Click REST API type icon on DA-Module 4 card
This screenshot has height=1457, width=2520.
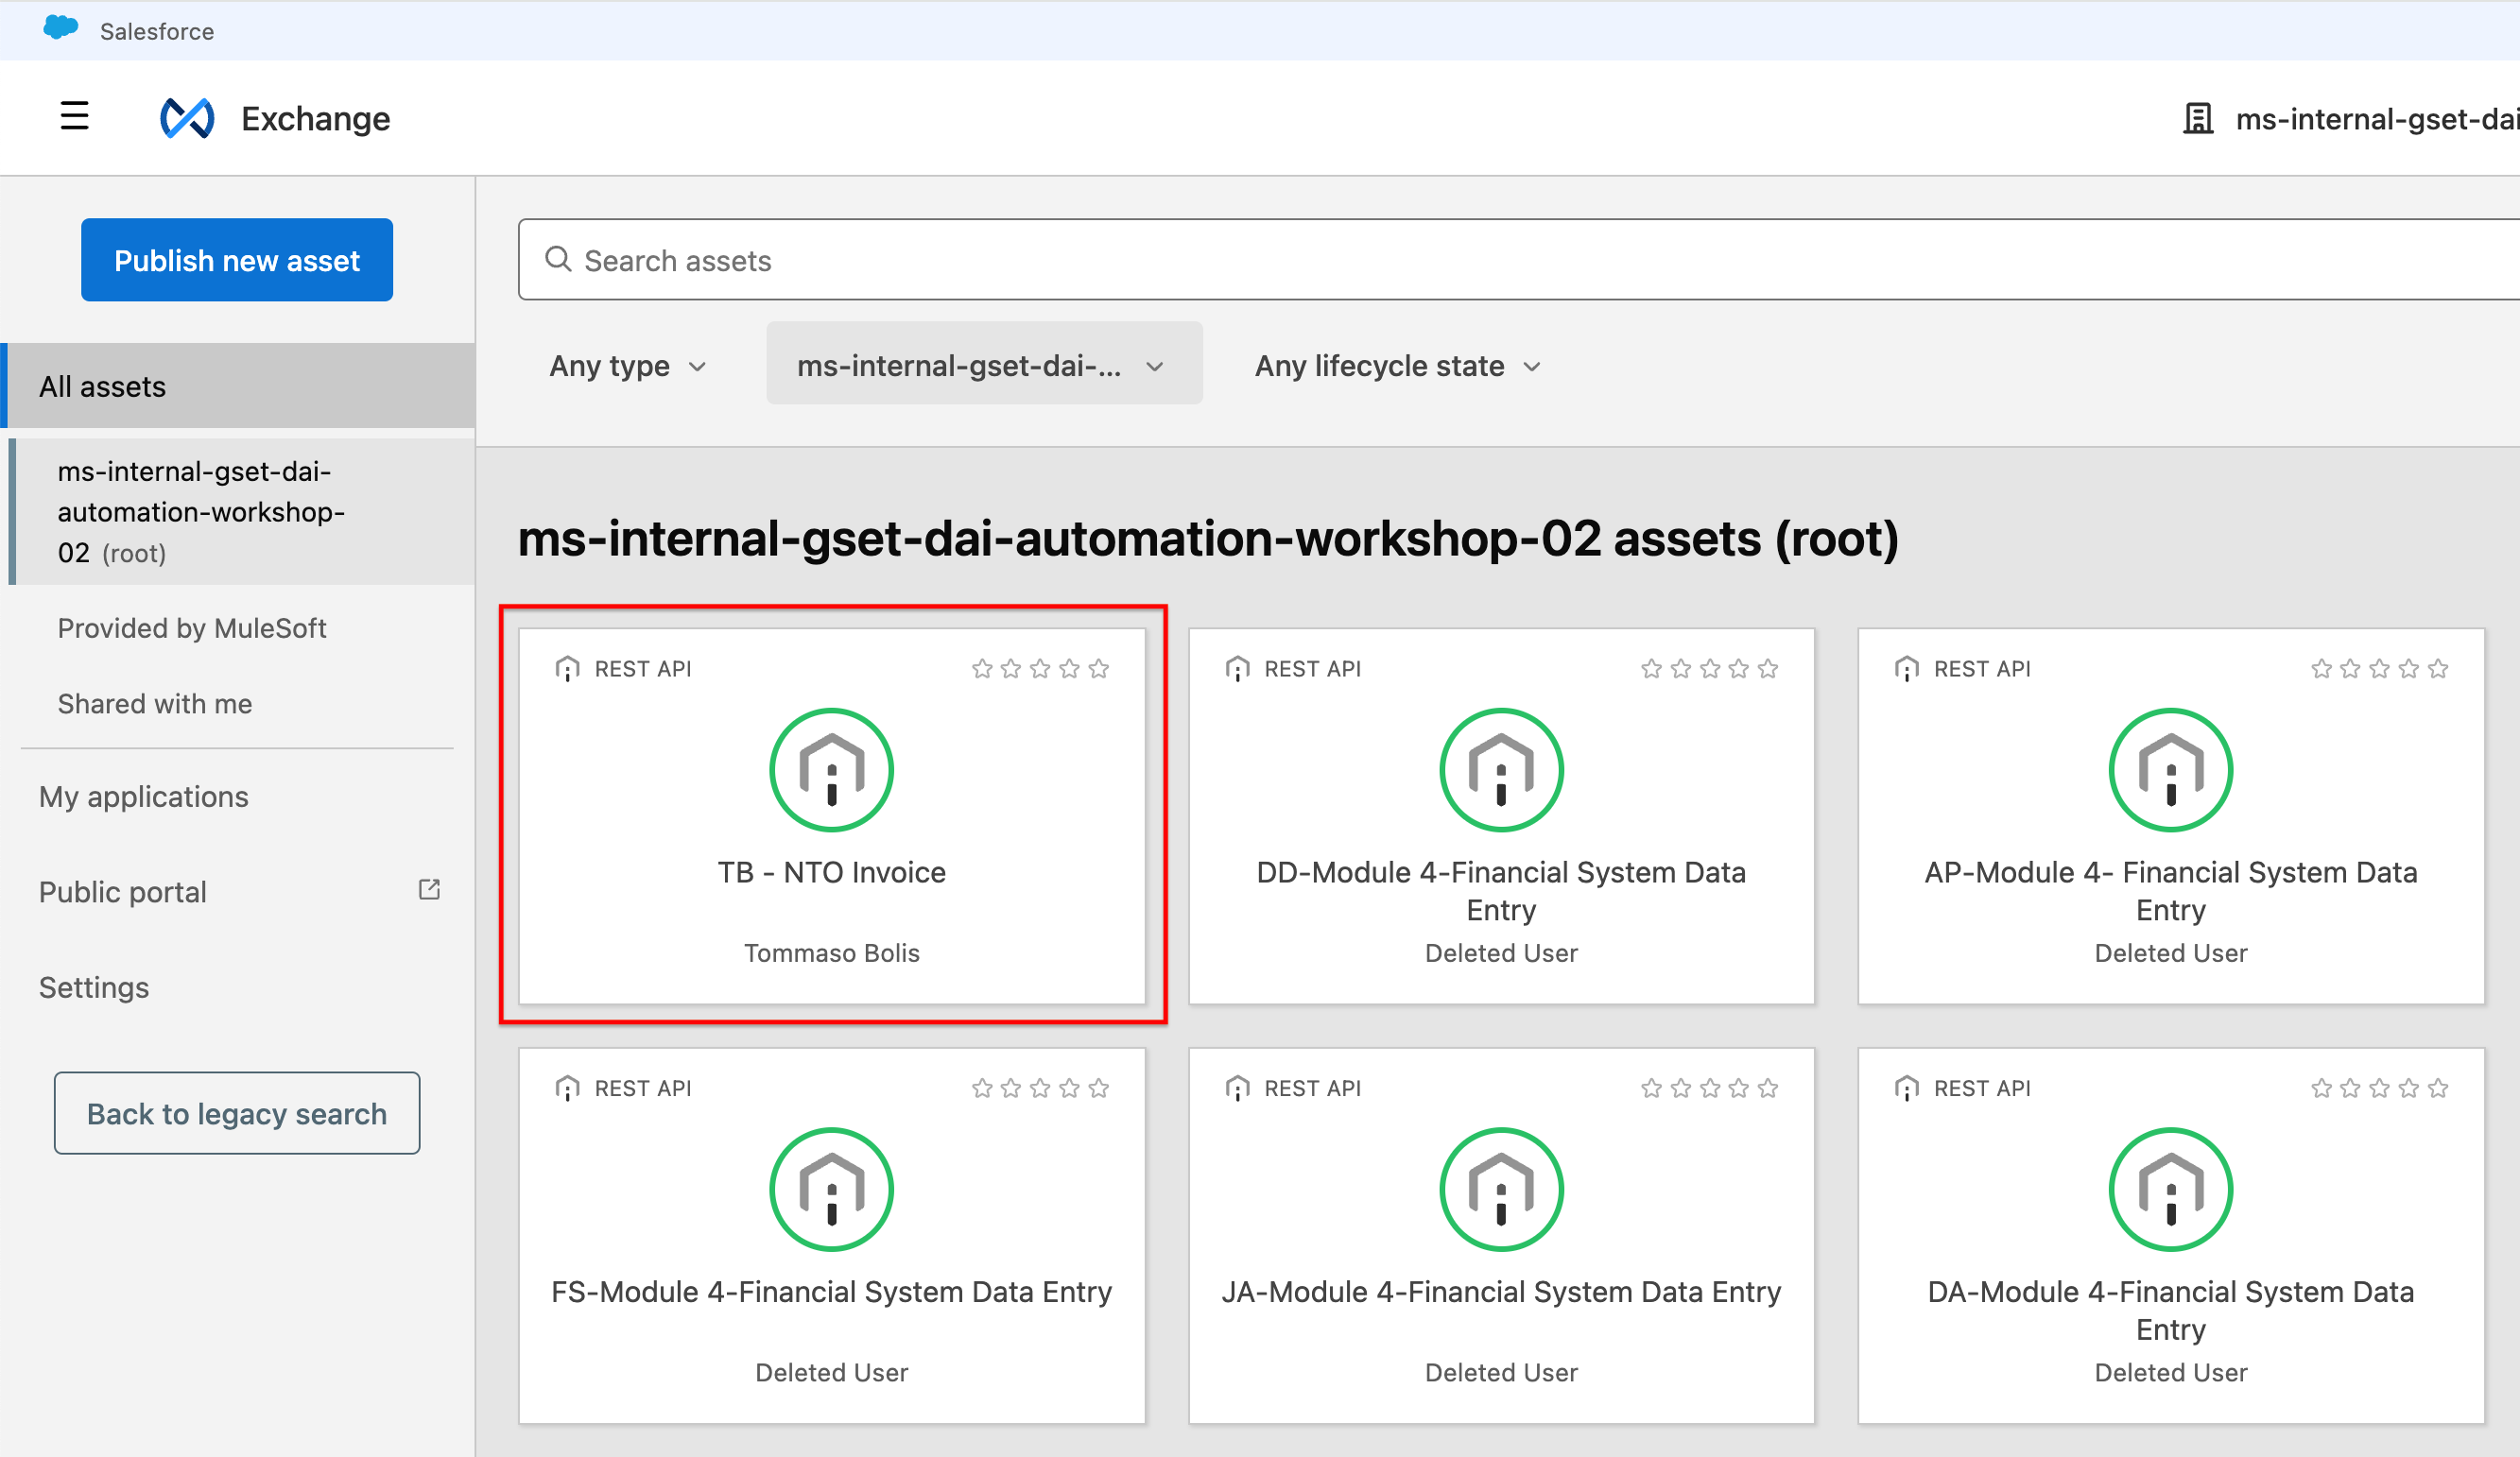pos(1906,1088)
